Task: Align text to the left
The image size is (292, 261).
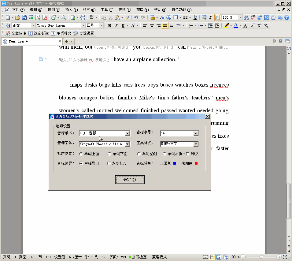Action: [x=145, y=25]
